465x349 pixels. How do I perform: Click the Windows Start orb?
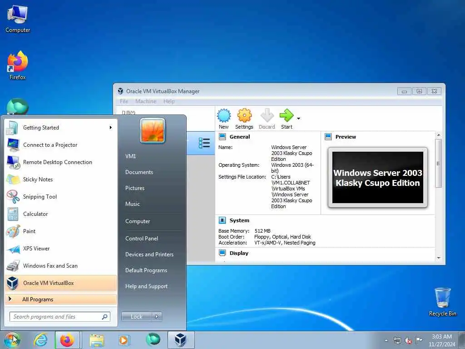coord(12,340)
